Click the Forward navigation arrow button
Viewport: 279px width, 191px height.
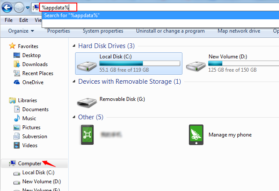click(x=19, y=7)
